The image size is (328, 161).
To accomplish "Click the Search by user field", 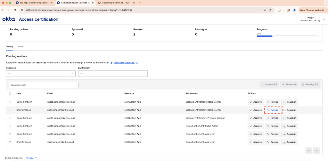I will (x=44, y=85).
